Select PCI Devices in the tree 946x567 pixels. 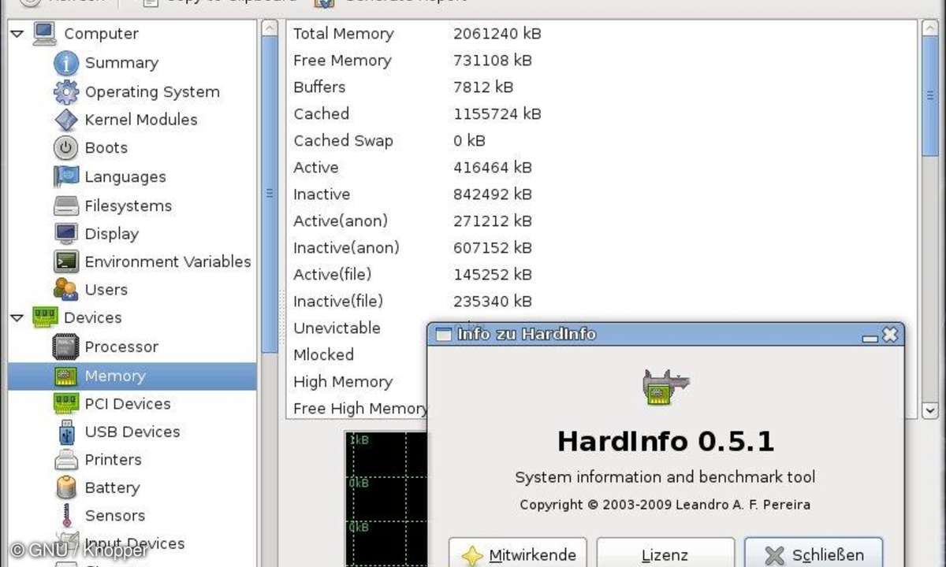click(x=128, y=404)
